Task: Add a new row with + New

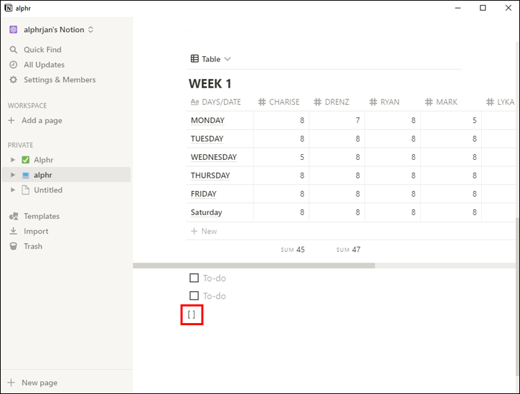Action: pyautogui.click(x=204, y=231)
